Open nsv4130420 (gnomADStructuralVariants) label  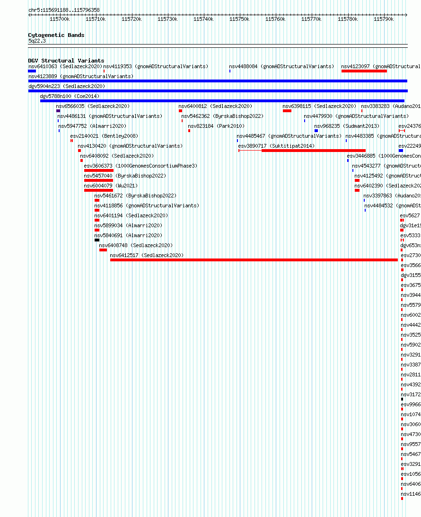130,146
